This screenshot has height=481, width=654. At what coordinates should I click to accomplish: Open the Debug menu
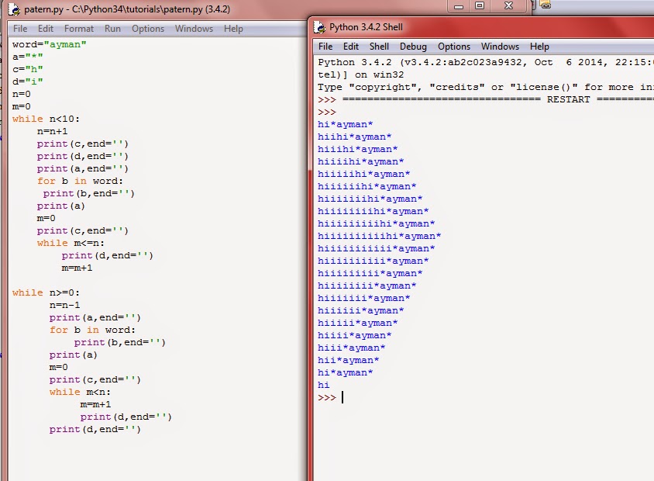pyautogui.click(x=413, y=47)
